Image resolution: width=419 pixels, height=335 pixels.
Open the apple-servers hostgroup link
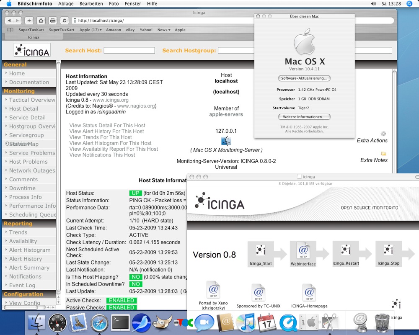coord(226,114)
